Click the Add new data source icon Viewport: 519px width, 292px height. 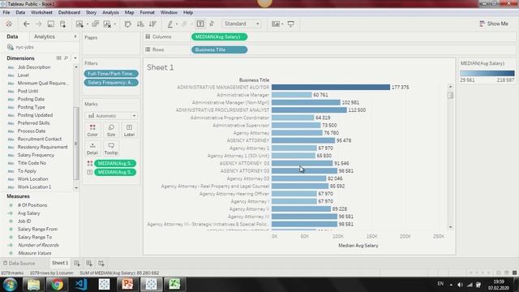tap(62, 24)
